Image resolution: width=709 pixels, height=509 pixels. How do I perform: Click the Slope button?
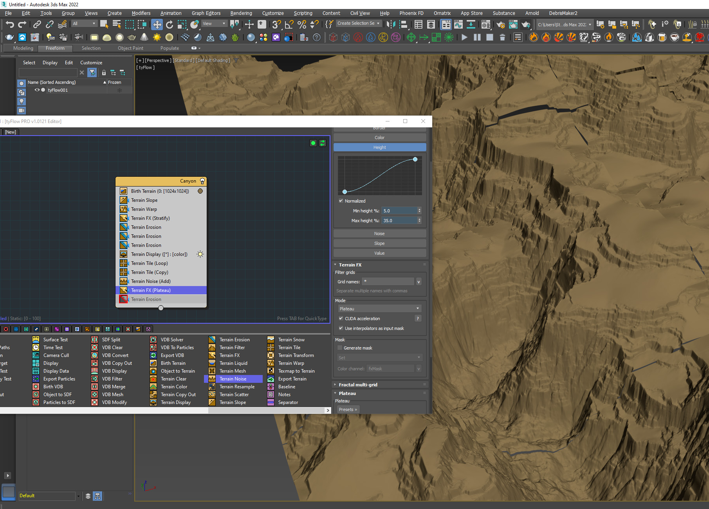(379, 243)
